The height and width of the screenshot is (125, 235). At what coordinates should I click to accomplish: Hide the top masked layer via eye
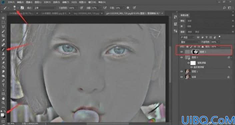tap(182, 52)
